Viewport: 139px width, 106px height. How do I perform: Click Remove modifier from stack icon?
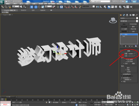coord(132,46)
